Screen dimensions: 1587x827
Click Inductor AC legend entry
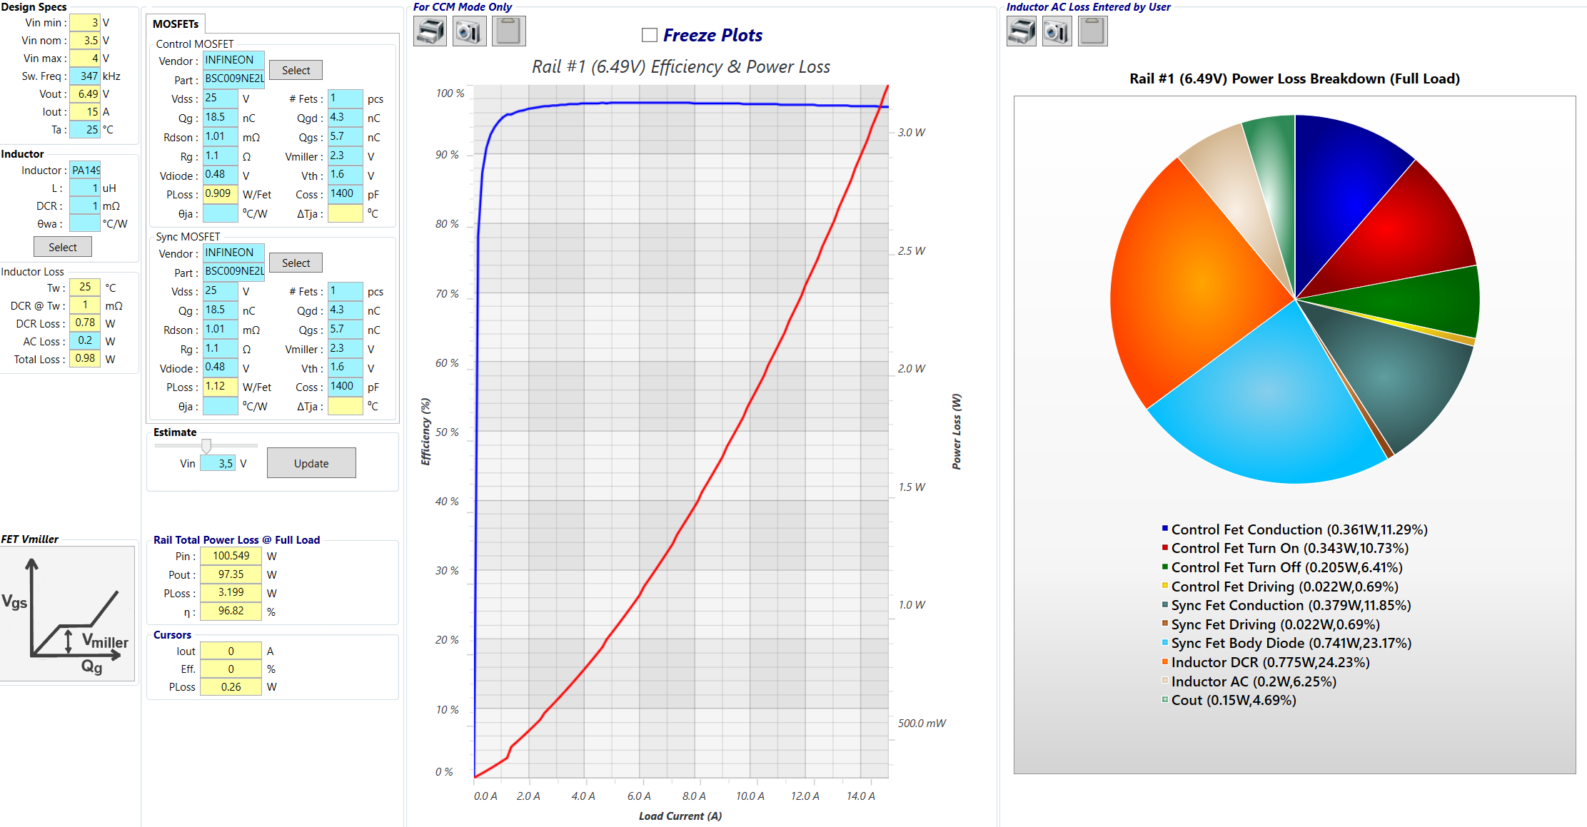click(1249, 681)
